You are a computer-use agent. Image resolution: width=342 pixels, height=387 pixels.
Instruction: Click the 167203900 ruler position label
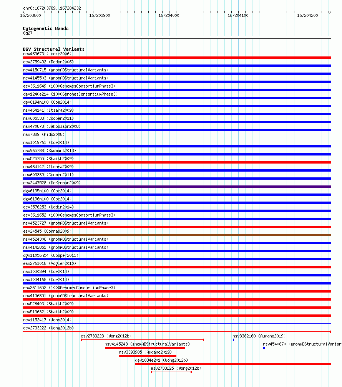tap(100, 15)
